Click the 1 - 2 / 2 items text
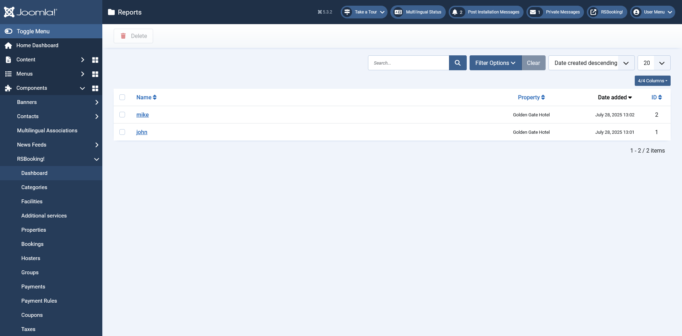Viewport: 682px width, 336px height. (x=648, y=150)
